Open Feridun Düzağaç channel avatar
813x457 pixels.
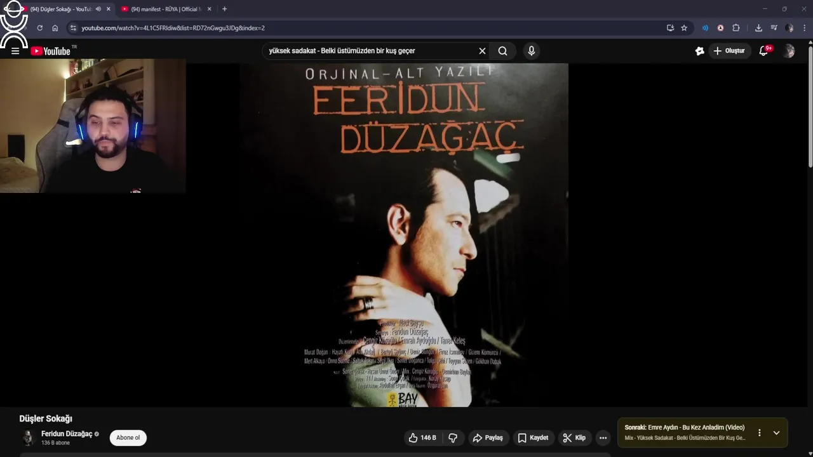[28, 438]
